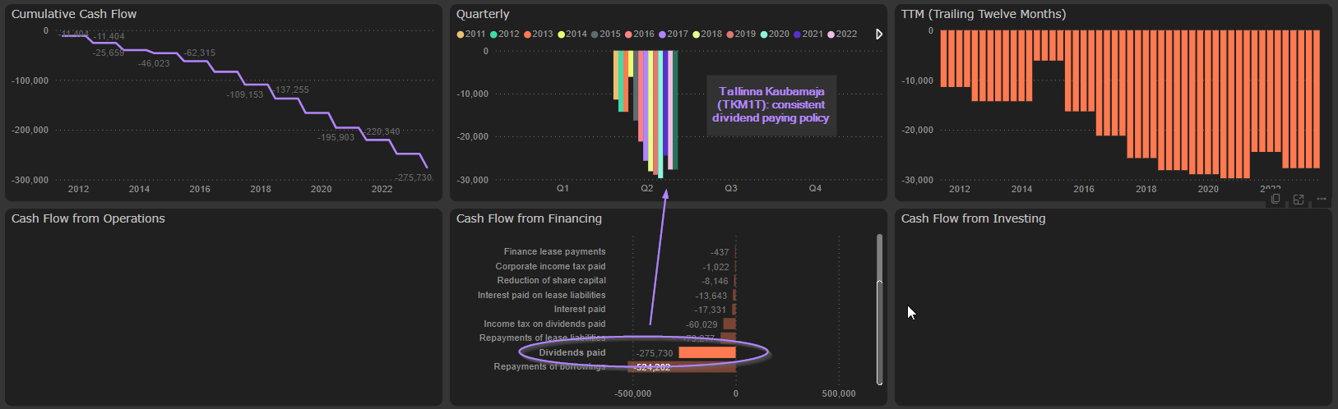
Task: Open Focus mode for the TTM visual
Action: (x=1299, y=200)
